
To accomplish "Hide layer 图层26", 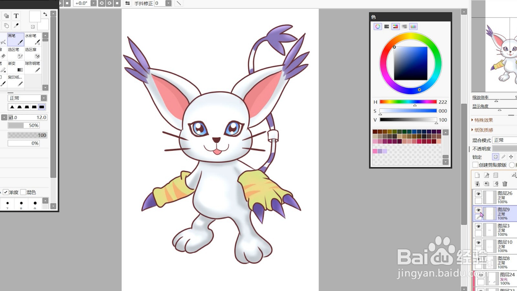I will pyautogui.click(x=478, y=194).
